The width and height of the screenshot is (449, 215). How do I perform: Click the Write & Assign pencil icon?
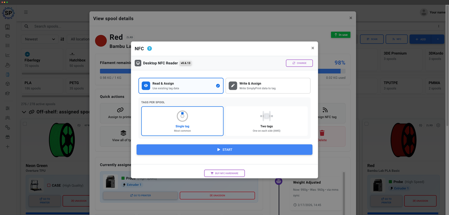coord(233,86)
